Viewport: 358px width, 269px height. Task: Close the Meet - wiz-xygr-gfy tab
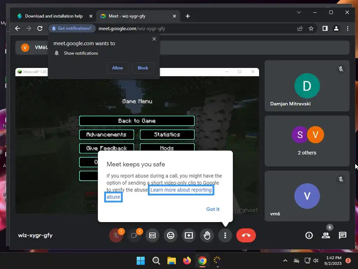(x=174, y=16)
